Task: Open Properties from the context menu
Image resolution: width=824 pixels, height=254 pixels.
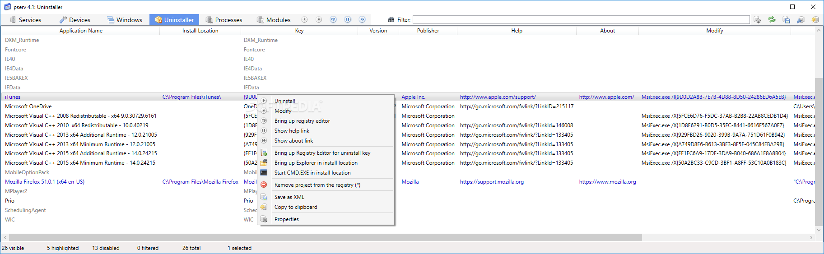Action: 326,219
